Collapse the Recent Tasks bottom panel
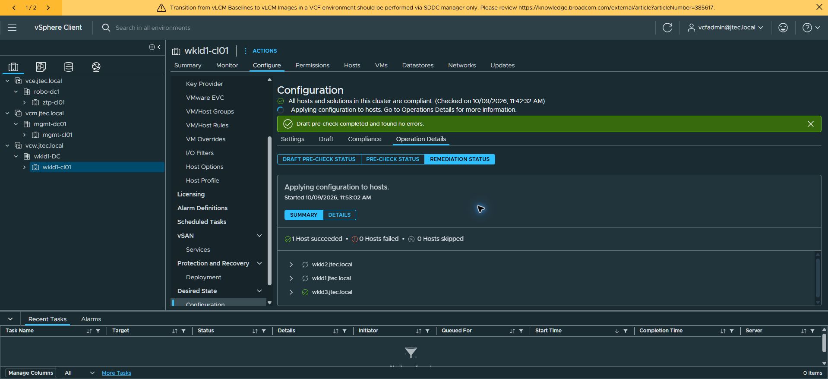 point(10,319)
